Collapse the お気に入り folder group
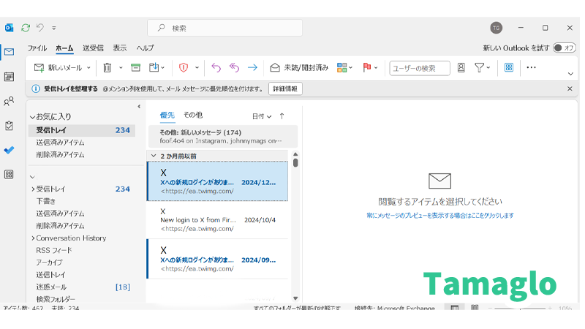 click(x=32, y=117)
